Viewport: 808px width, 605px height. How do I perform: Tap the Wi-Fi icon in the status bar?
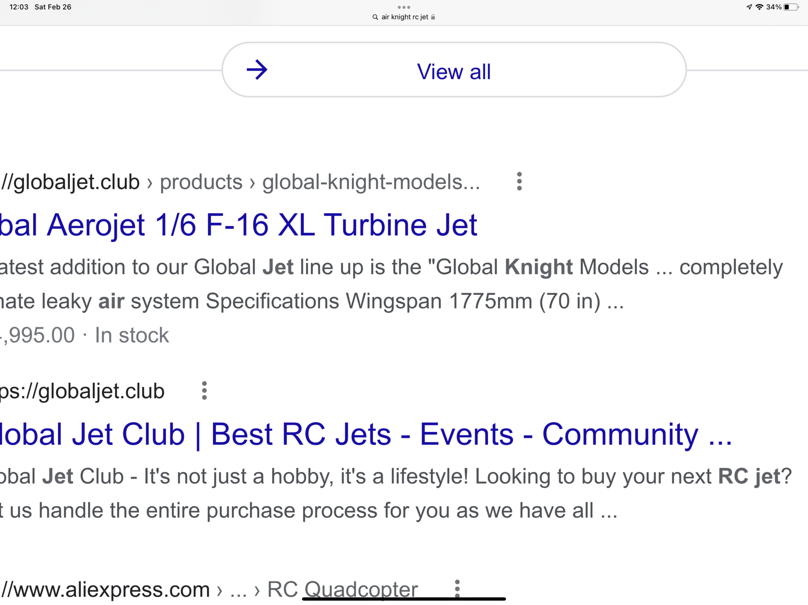[760, 7]
